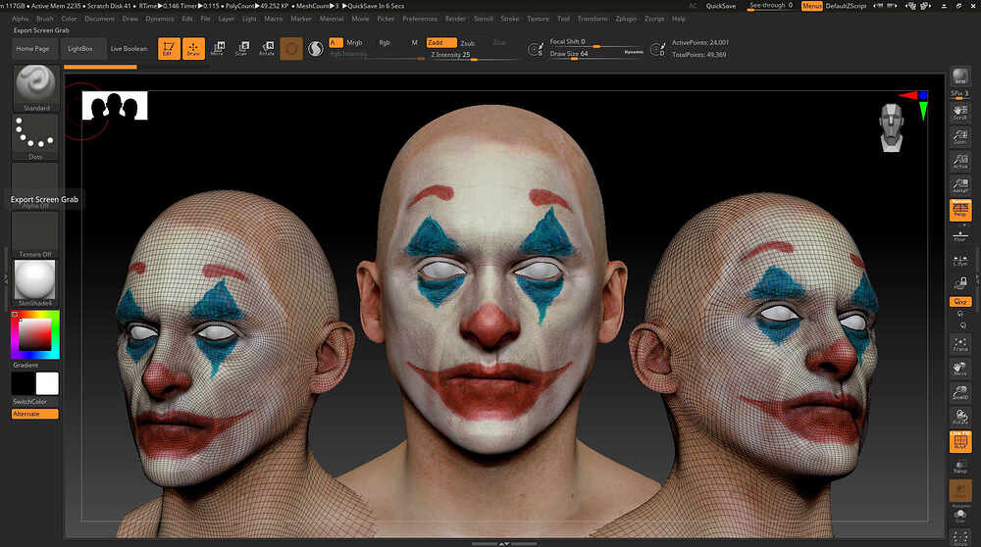Click the Local symmetry (L.Sym) icon
Image resolution: width=981 pixels, height=547 pixels.
tap(959, 260)
